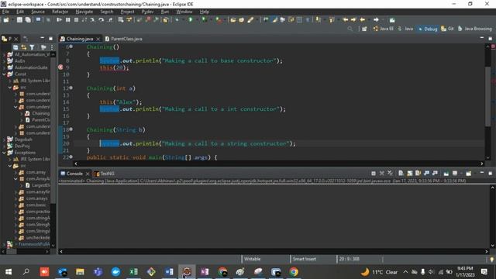Viewport: 496px width, 279px height.
Task: Click the Step Return debug icon
Action: [110, 19]
